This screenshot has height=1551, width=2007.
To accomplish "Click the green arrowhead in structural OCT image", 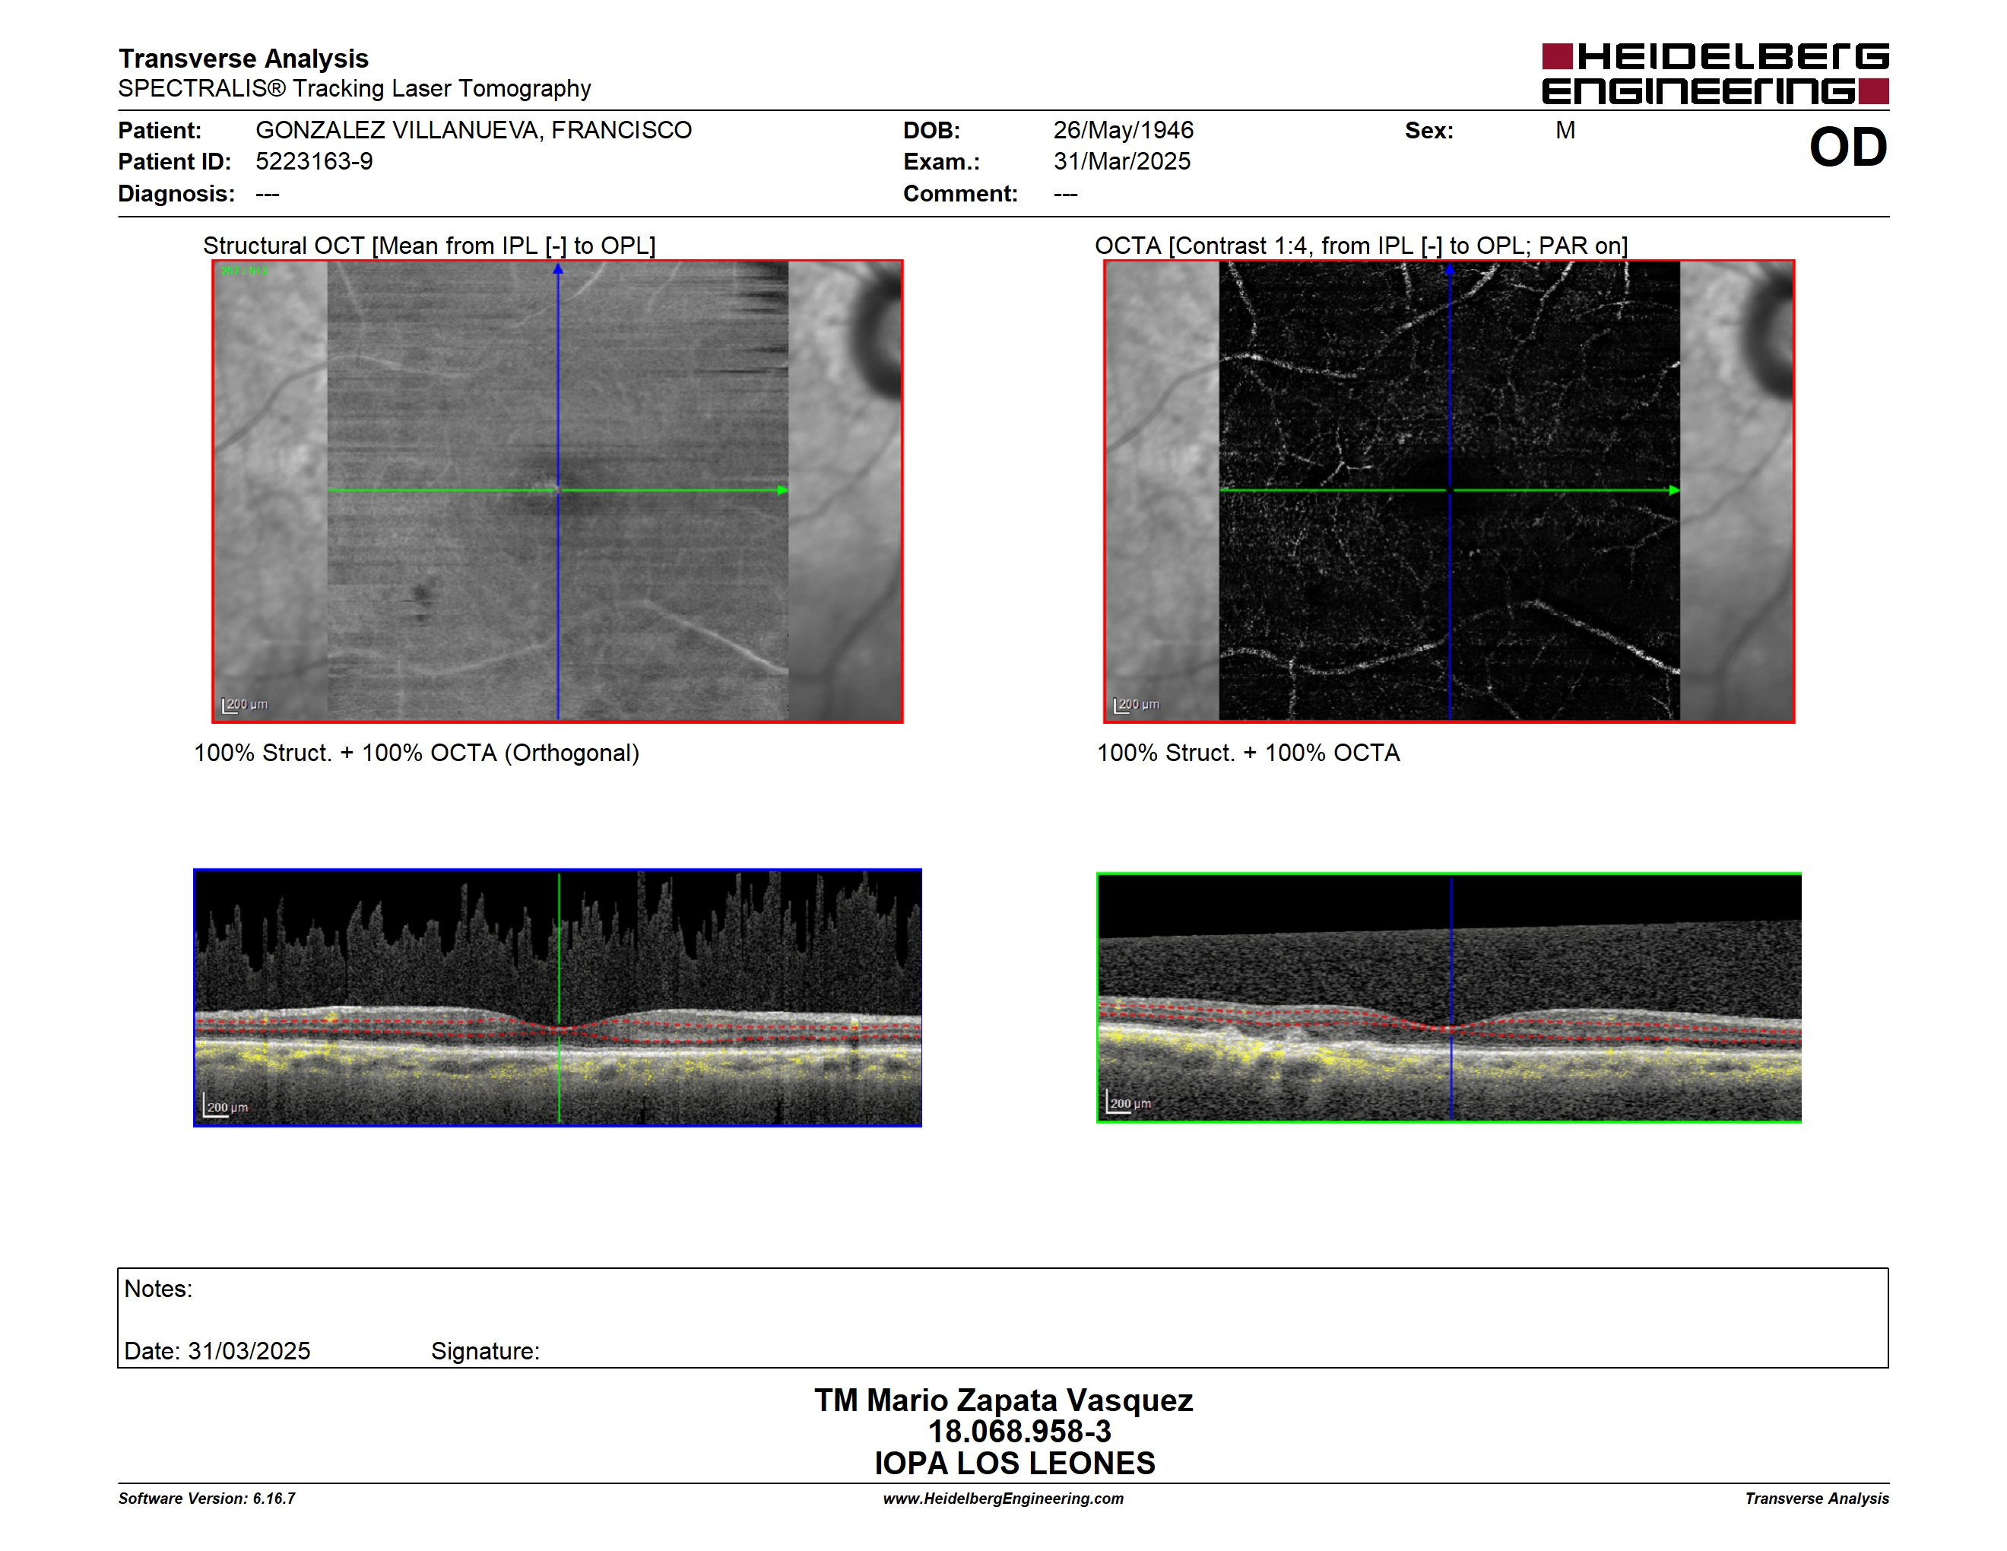I will [783, 490].
